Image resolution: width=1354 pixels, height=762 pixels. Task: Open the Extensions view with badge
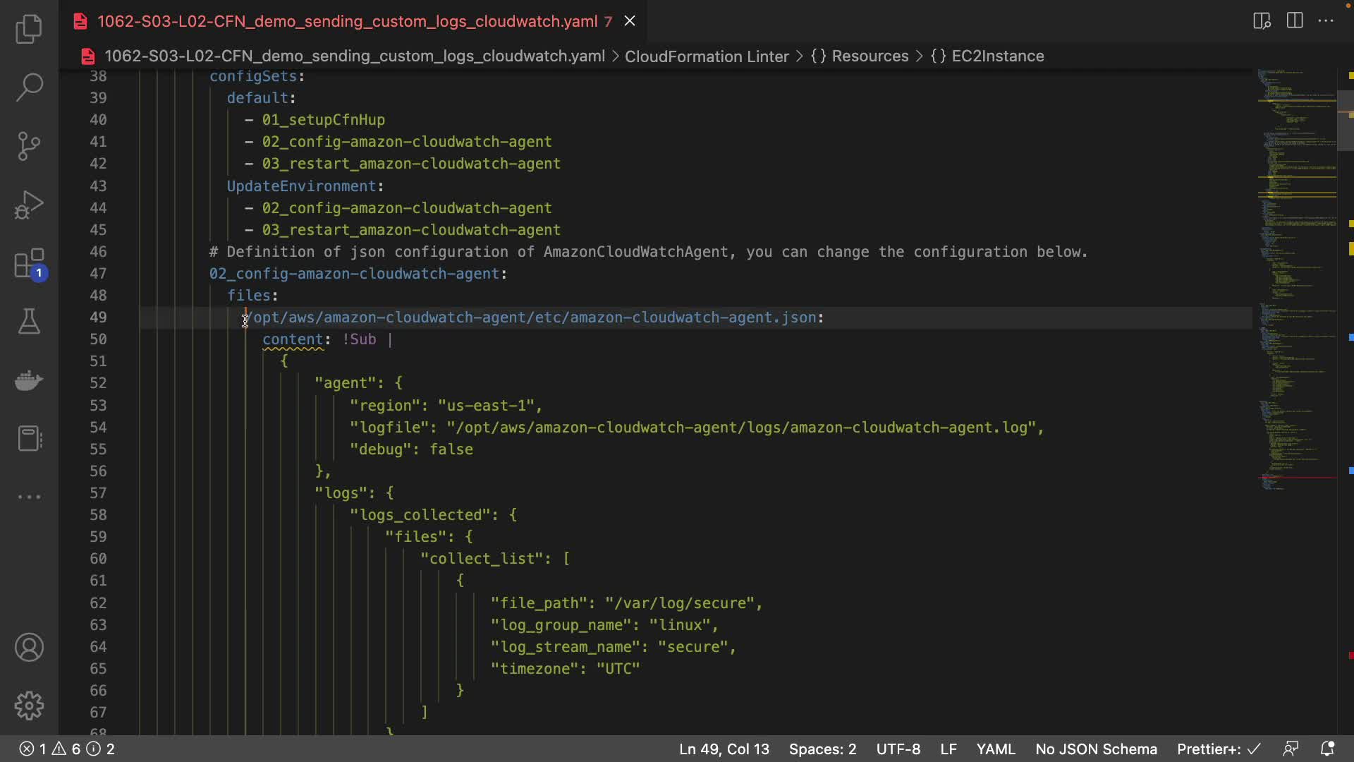tap(29, 265)
